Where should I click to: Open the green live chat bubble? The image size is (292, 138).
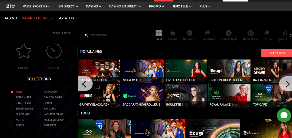pyautogui.click(x=284, y=115)
